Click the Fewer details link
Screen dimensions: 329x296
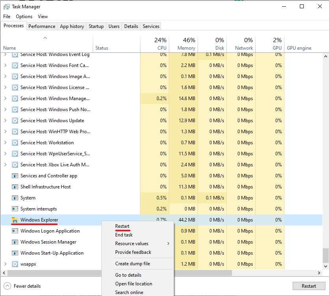point(27,286)
